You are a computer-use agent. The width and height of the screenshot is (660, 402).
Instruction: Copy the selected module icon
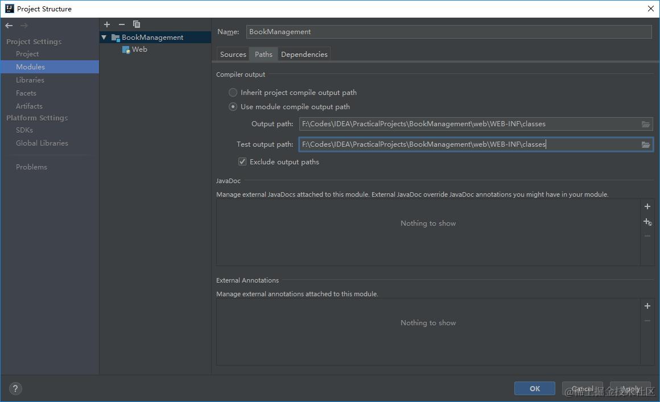pyautogui.click(x=137, y=24)
